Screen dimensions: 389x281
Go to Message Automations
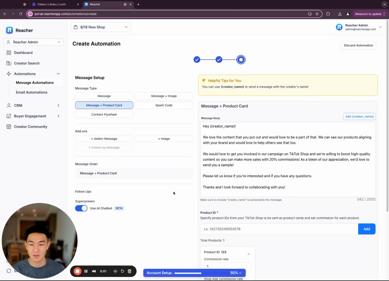[x=35, y=83]
